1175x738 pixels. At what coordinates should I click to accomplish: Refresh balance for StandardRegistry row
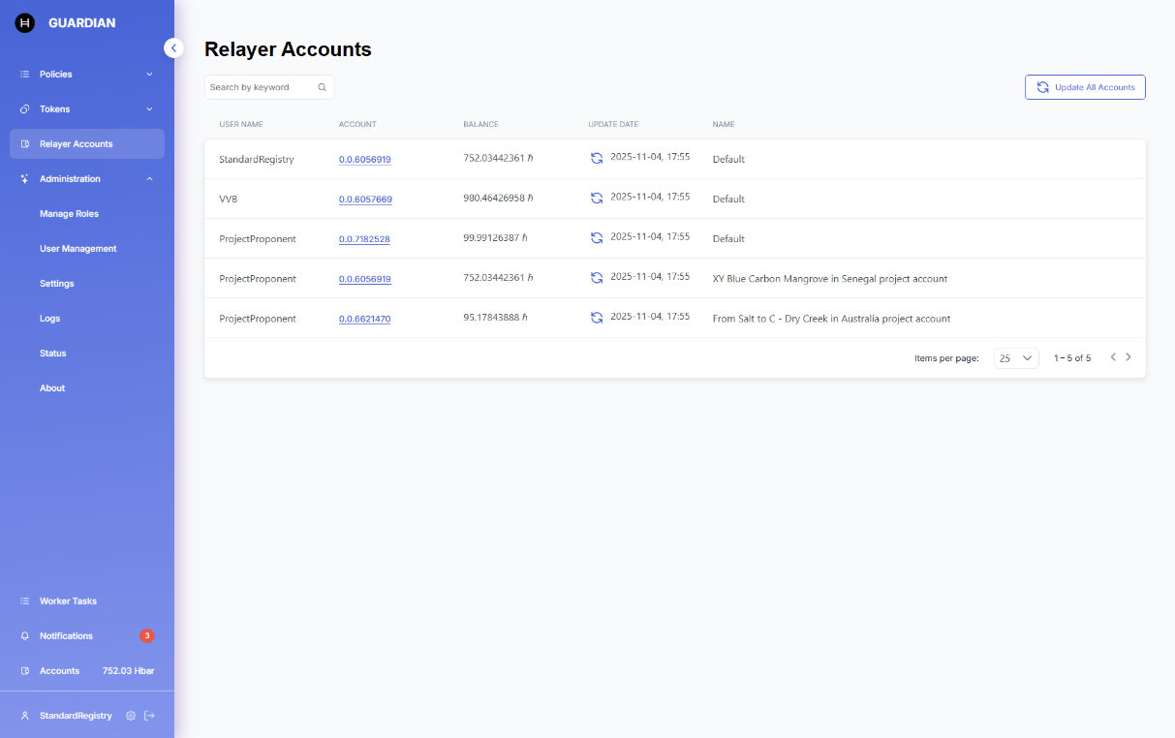point(597,158)
